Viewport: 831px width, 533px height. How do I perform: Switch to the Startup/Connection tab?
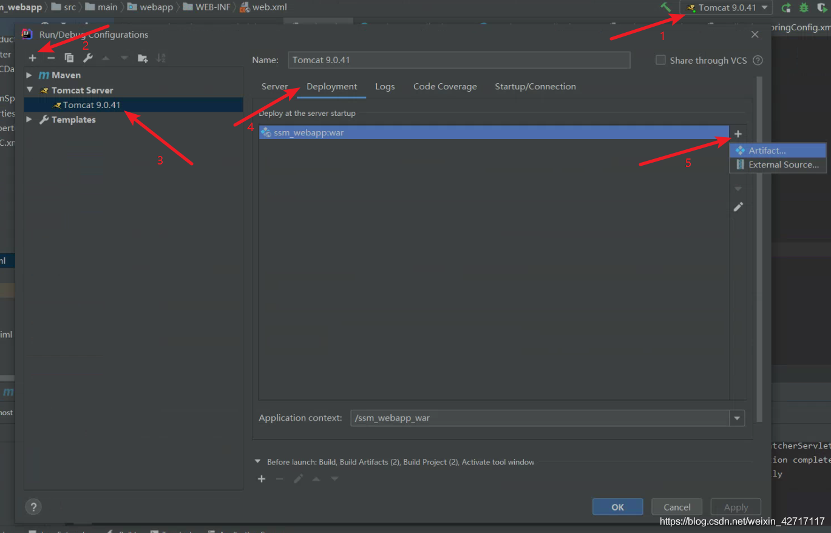(x=535, y=86)
